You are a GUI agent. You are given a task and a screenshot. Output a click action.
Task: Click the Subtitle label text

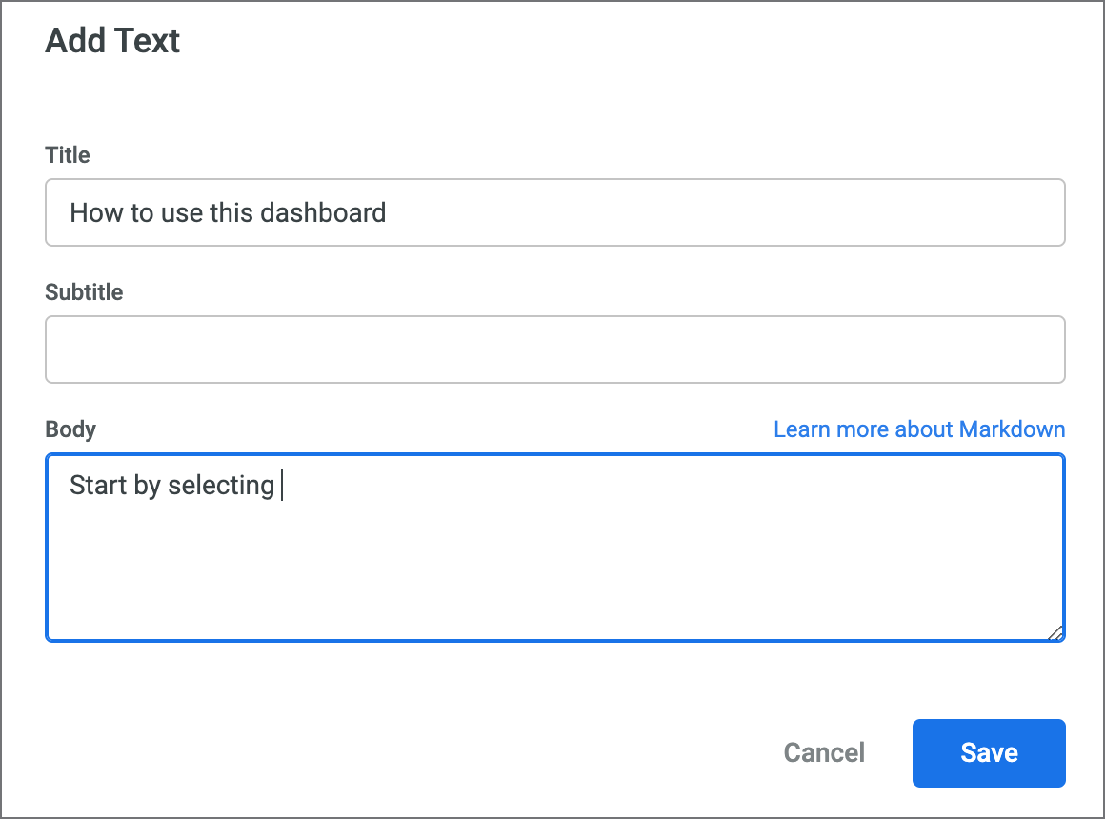[83, 292]
